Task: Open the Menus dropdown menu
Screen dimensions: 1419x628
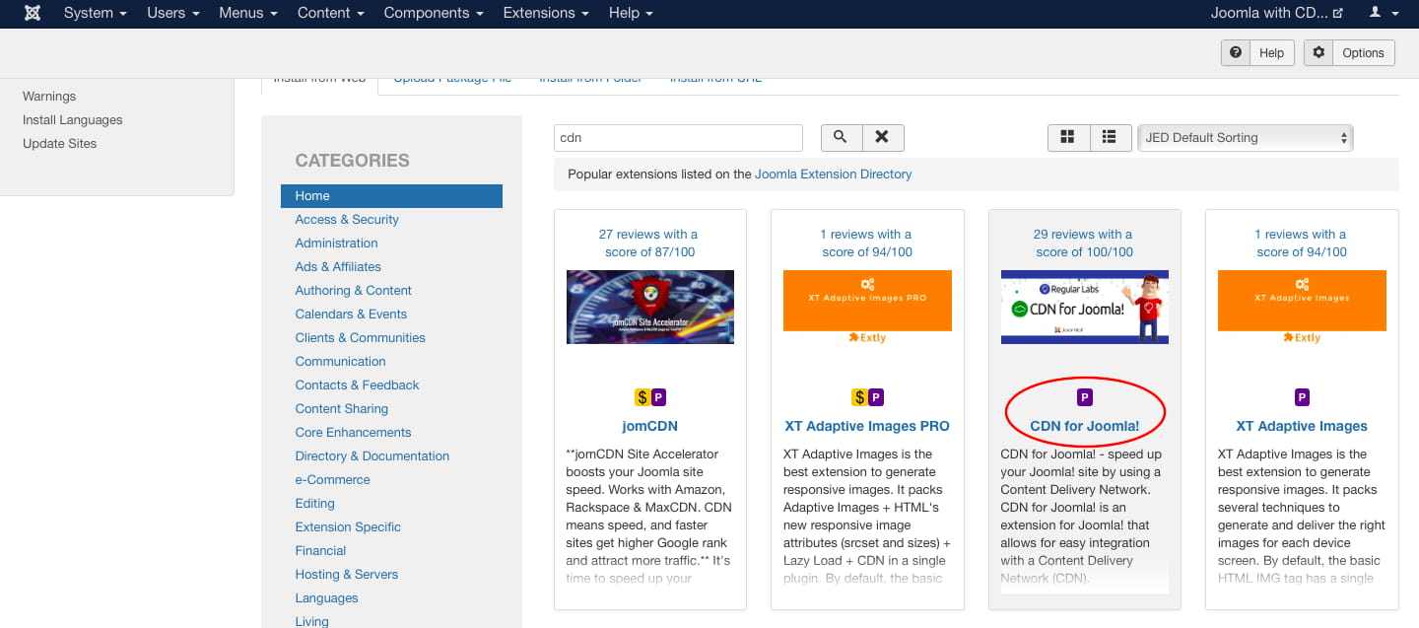Action: (248, 13)
